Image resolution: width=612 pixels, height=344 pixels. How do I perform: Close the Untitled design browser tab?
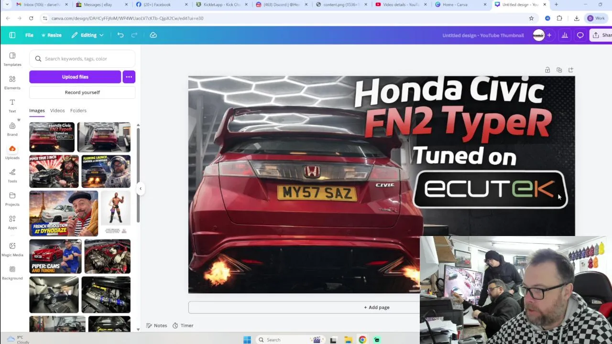pyautogui.click(x=545, y=5)
